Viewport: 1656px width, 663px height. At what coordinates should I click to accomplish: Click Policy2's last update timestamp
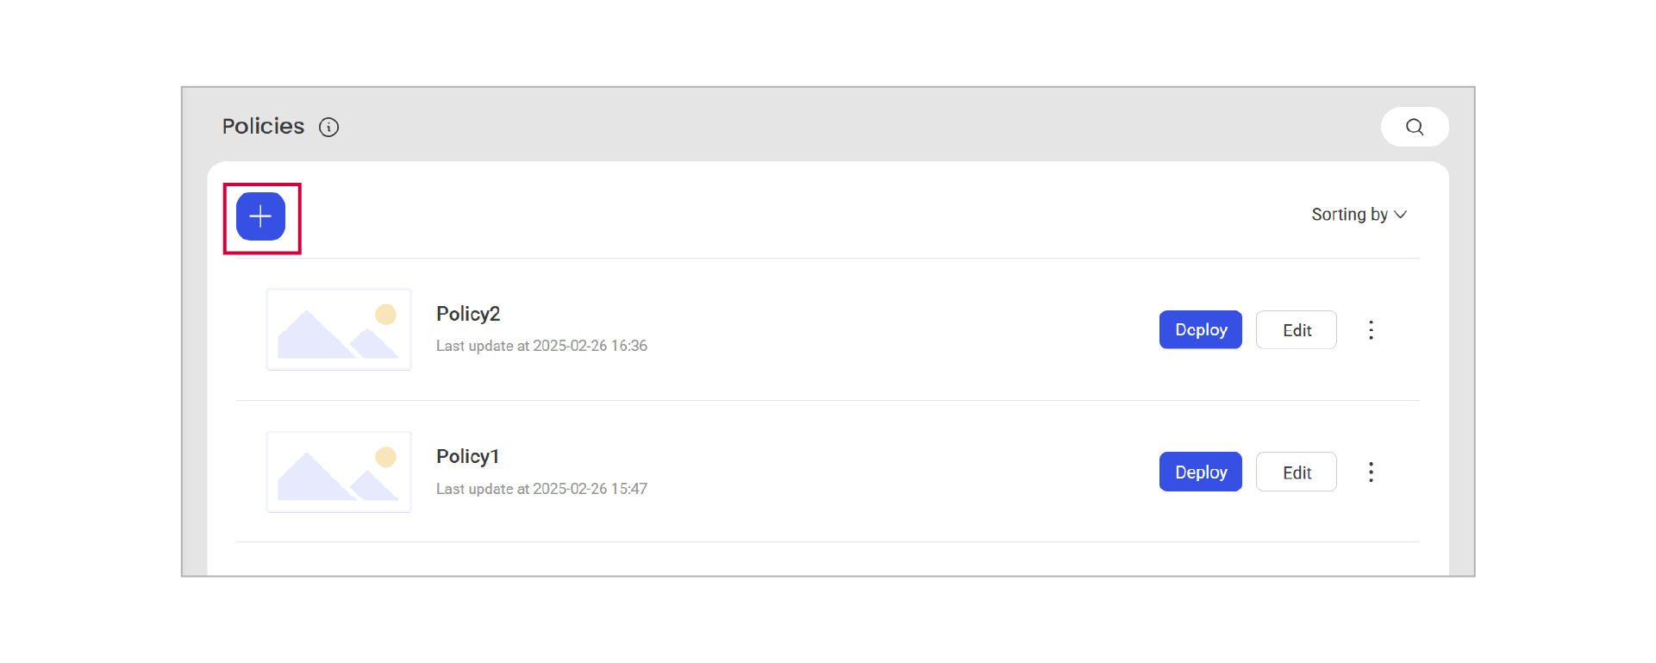pos(541,346)
